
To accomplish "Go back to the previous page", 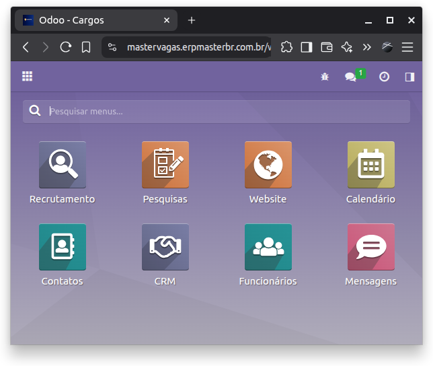I will (x=26, y=47).
